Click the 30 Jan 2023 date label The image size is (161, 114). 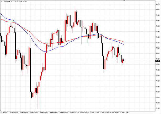pos(5,112)
